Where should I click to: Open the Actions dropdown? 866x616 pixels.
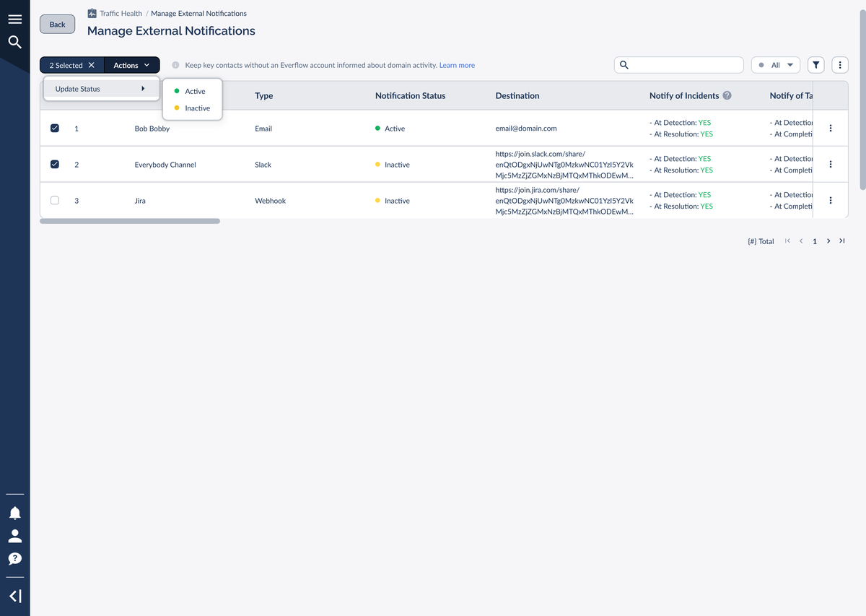click(132, 65)
